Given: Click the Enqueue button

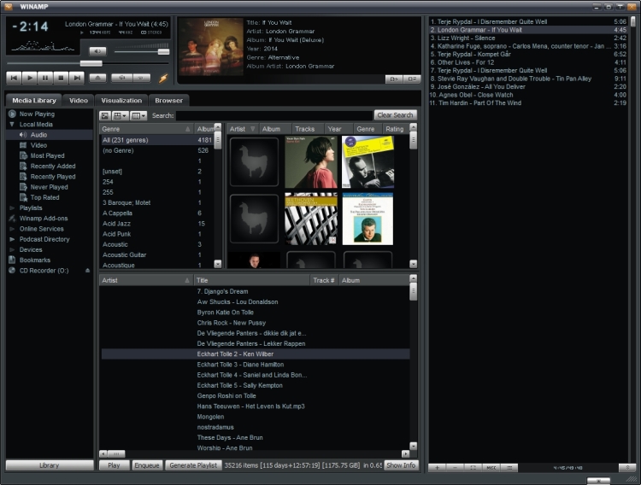Looking at the screenshot, I should (x=147, y=465).
